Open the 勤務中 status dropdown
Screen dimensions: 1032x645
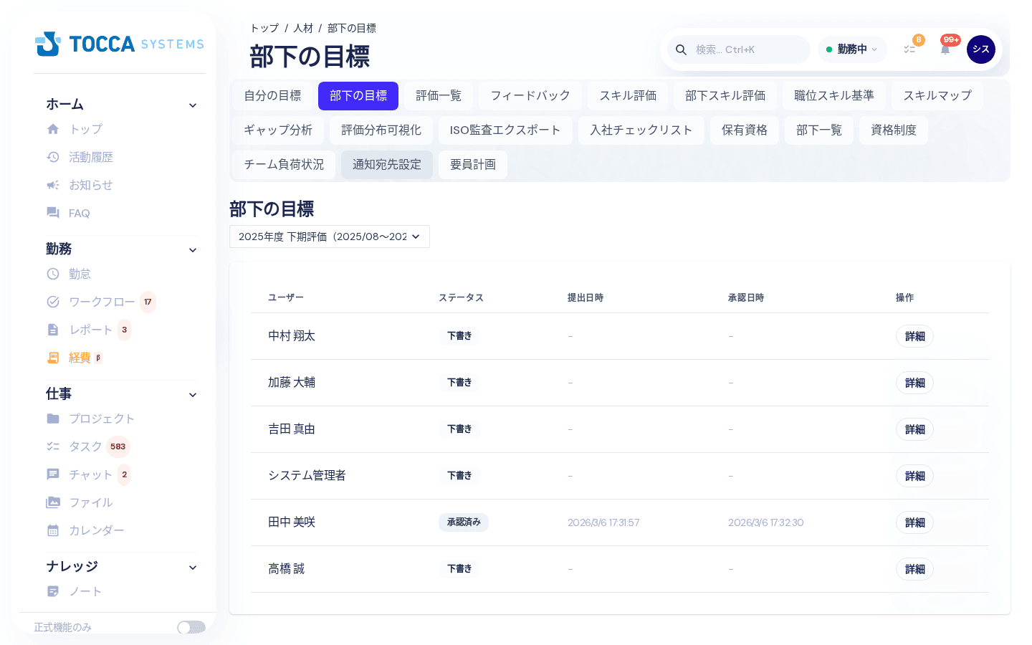(852, 49)
